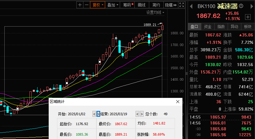The height and width of the screenshot is (139, 255).
Task: Click the 1889.21 high price label
Action: 150,25
